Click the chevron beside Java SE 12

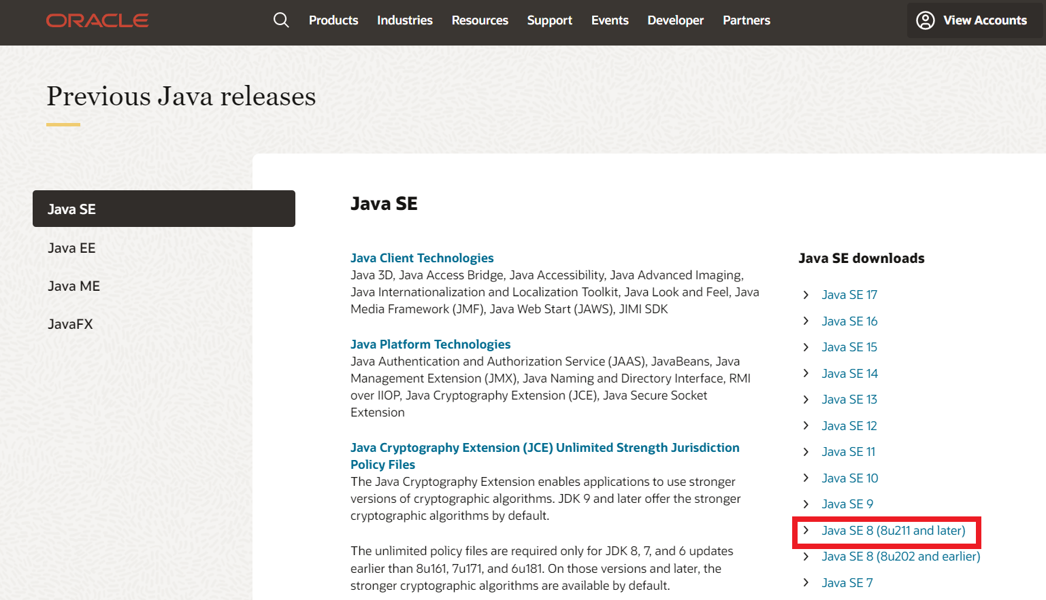(x=806, y=425)
